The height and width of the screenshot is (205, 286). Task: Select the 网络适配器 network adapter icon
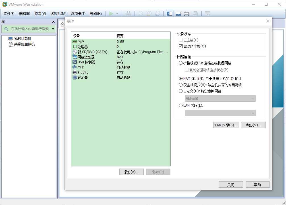pyautogui.click(x=74, y=57)
